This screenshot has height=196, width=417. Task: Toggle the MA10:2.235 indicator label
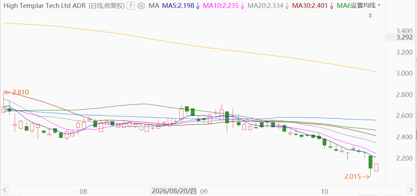point(224,5)
